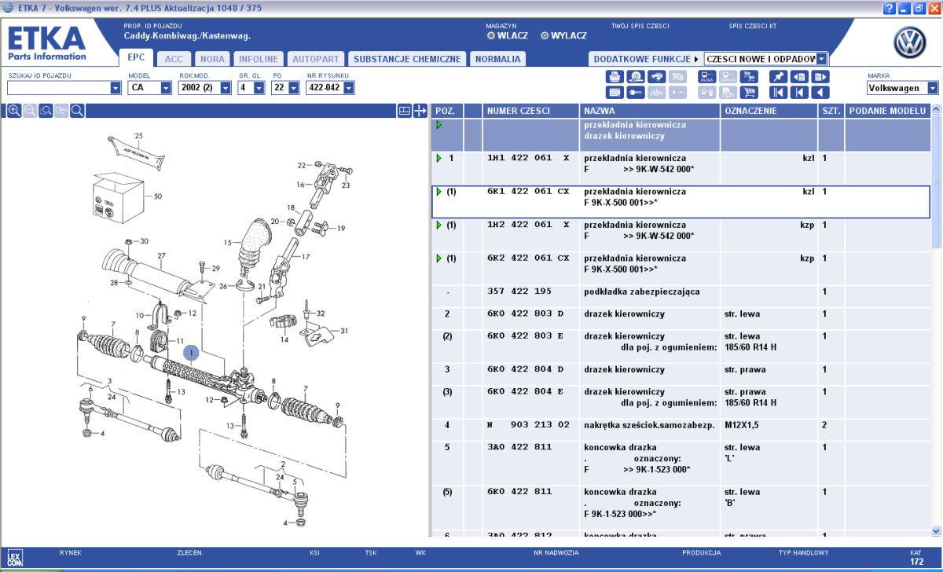This screenshot has width=943, height=572.
Task: Open the parts list view icon
Action: pyautogui.click(x=614, y=92)
